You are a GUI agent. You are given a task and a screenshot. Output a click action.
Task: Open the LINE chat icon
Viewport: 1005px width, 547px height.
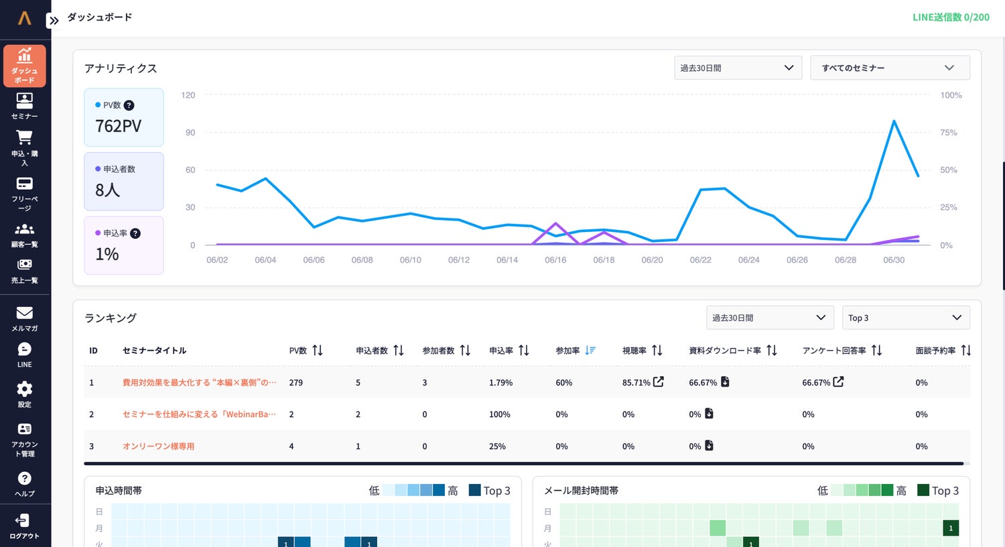coord(24,349)
